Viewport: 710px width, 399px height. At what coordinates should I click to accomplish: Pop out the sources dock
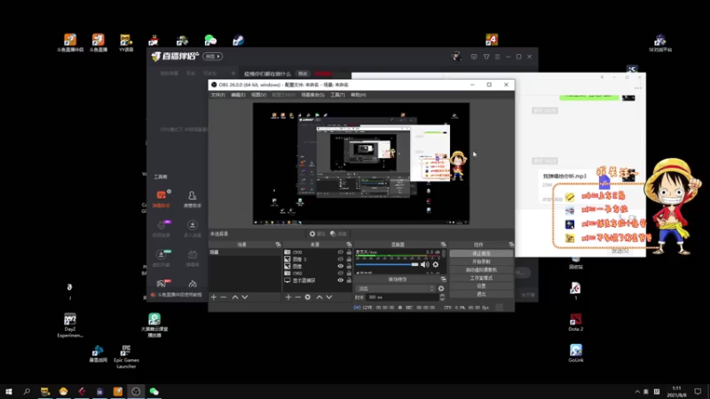(x=349, y=245)
